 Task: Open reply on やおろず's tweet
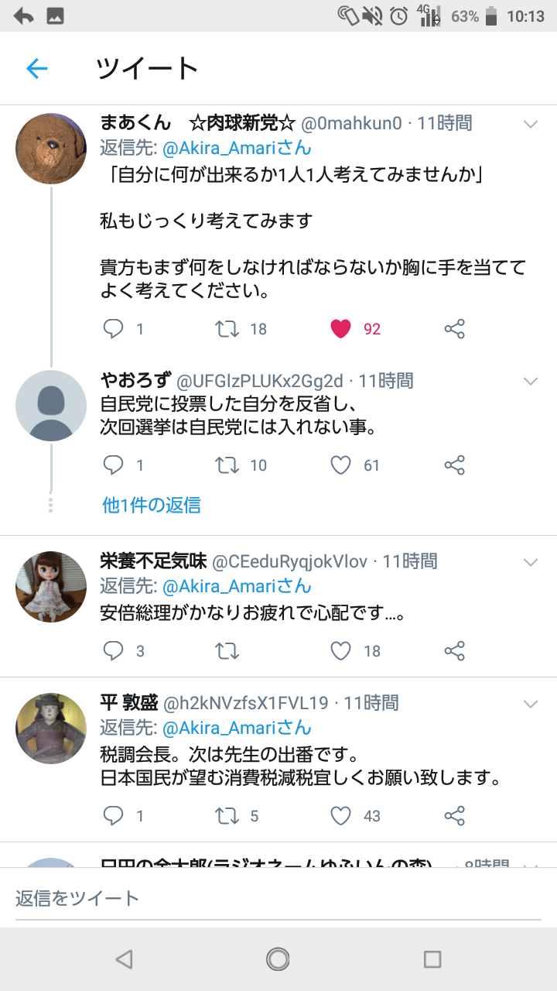(114, 465)
